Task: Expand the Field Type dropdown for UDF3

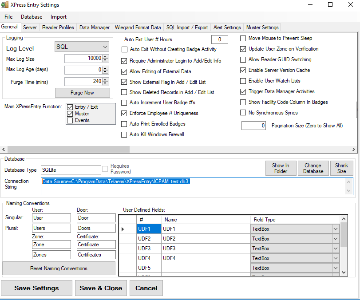Action: tap(335, 248)
